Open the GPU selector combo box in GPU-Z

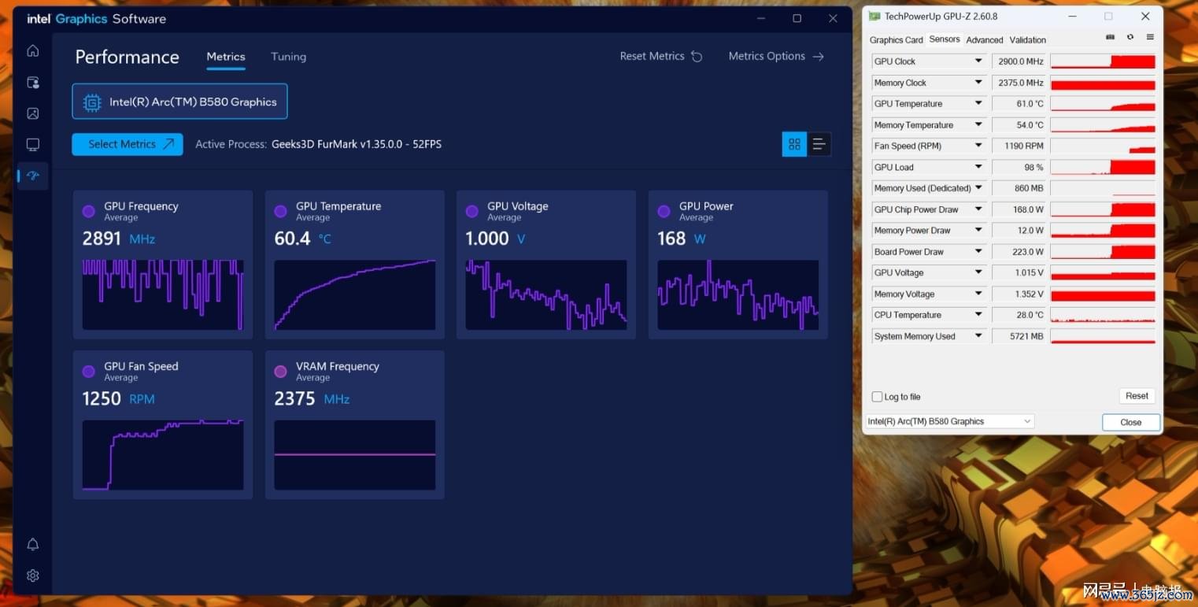[949, 421]
